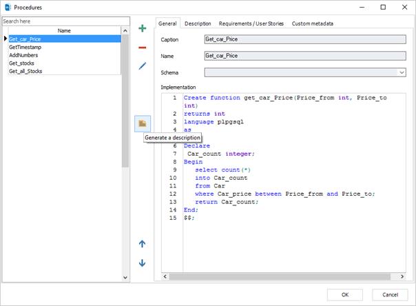Click the red minus remove procedure icon
The image size is (416, 306).
click(143, 48)
